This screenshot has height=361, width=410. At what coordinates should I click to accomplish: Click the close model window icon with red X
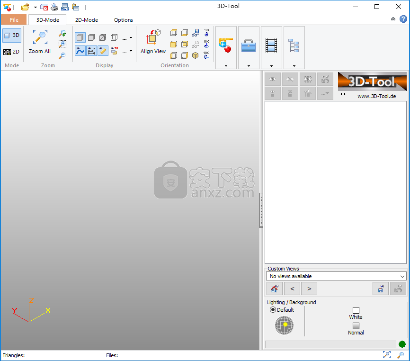44,7
